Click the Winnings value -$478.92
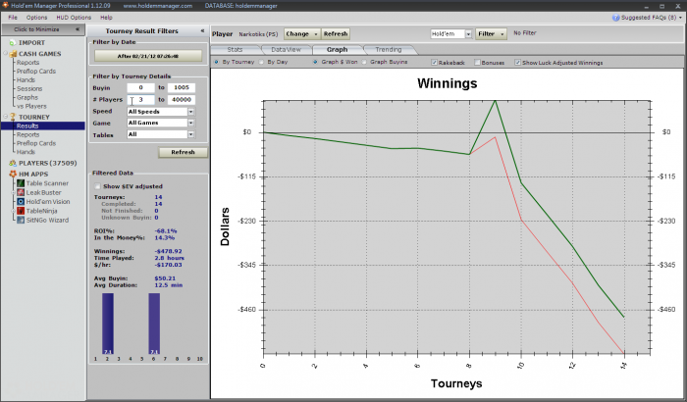 coord(168,251)
